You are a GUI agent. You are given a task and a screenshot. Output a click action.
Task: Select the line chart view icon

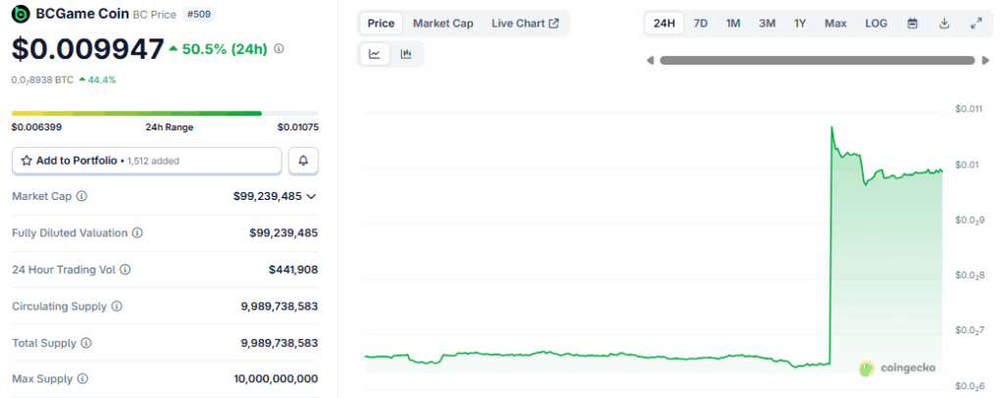375,55
